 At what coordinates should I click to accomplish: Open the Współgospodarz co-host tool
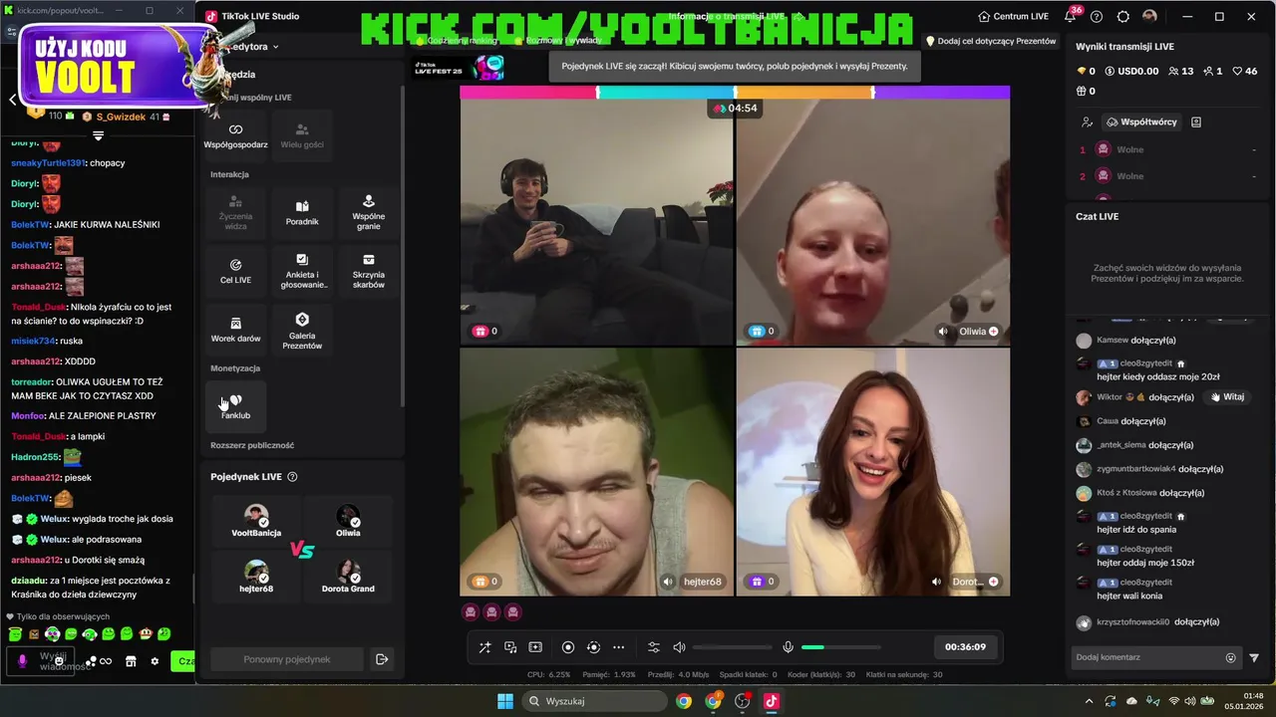[x=235, y=135]
